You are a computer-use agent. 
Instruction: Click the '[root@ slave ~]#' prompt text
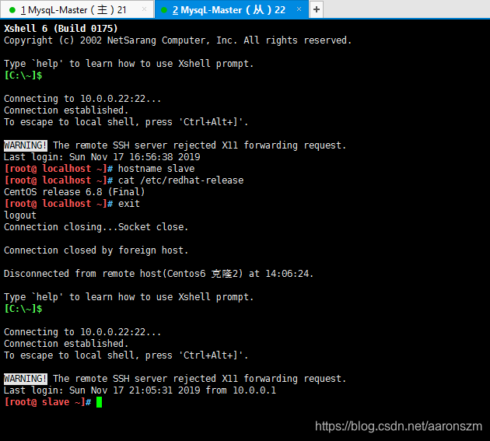point(47,402)
